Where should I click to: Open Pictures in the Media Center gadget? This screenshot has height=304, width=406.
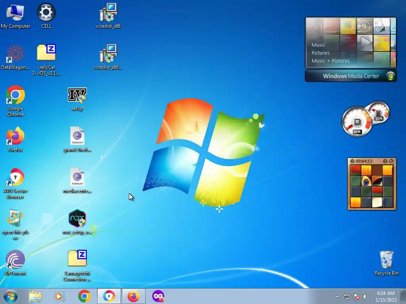click(320, 53)
